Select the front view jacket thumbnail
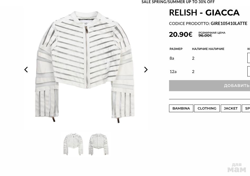Screen dimensions: 250x176 point(73,144)
